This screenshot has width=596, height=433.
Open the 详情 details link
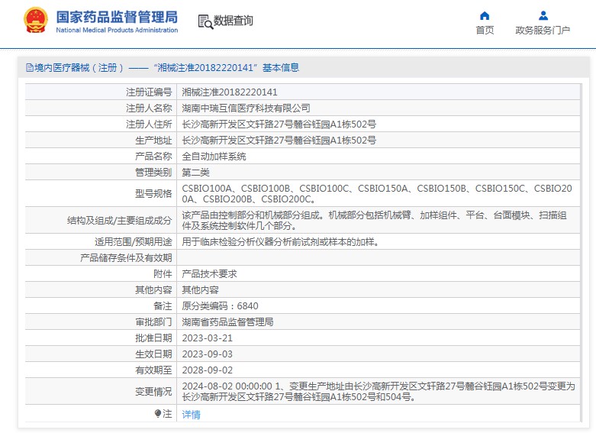click(192, 415)
